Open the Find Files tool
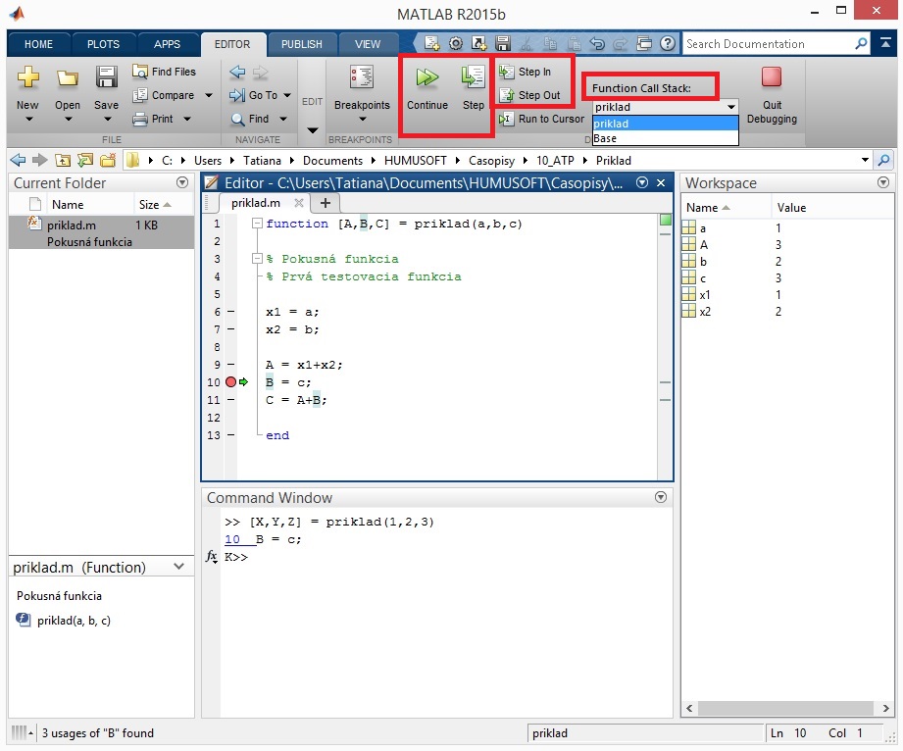This screenshot has height=751, width=903. 165,72
